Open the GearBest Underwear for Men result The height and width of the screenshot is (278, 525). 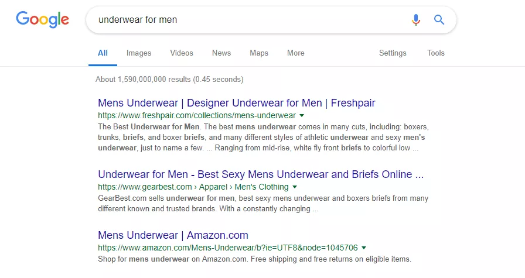pyautogui.click(x=261, y=174)
